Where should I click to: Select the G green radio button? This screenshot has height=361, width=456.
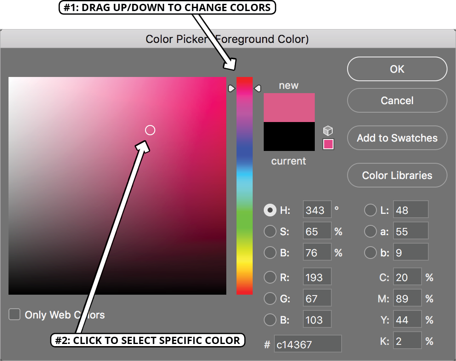tap(270, 298)
